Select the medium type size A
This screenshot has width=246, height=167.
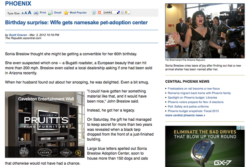[x=26, y=13]
